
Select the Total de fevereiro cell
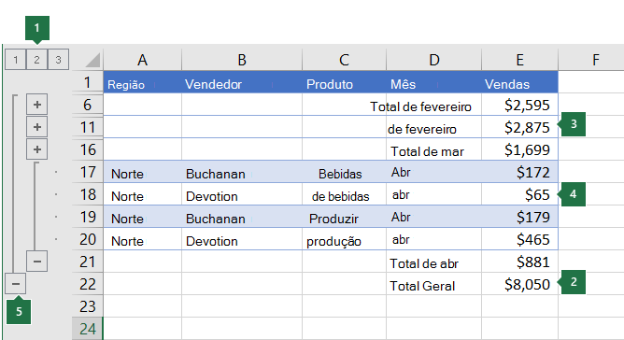pos(433,105)
